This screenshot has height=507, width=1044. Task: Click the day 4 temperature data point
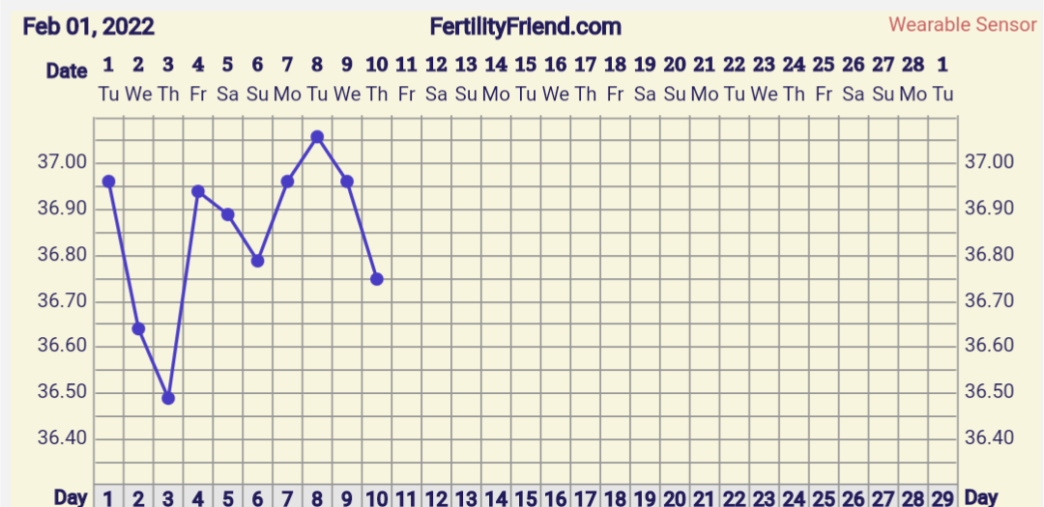point(198,191)
